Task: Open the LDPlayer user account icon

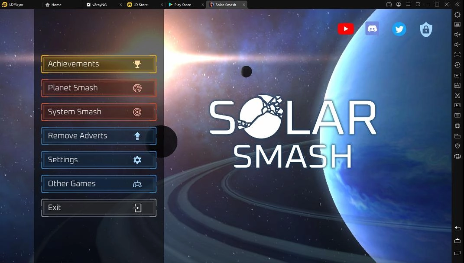Action: point(399,4)
